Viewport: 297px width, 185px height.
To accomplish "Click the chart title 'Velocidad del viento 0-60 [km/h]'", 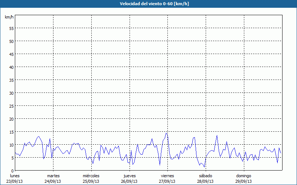I will click(148, 4).
